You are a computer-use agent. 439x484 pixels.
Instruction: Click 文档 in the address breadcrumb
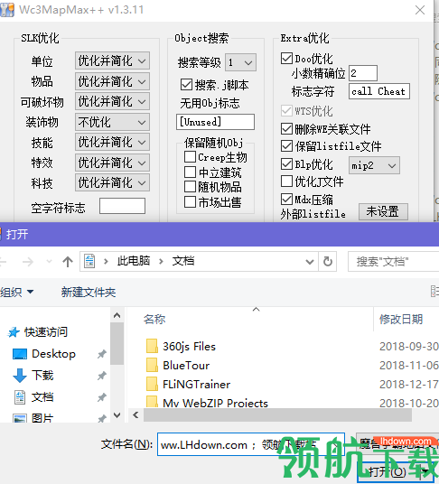183,261
